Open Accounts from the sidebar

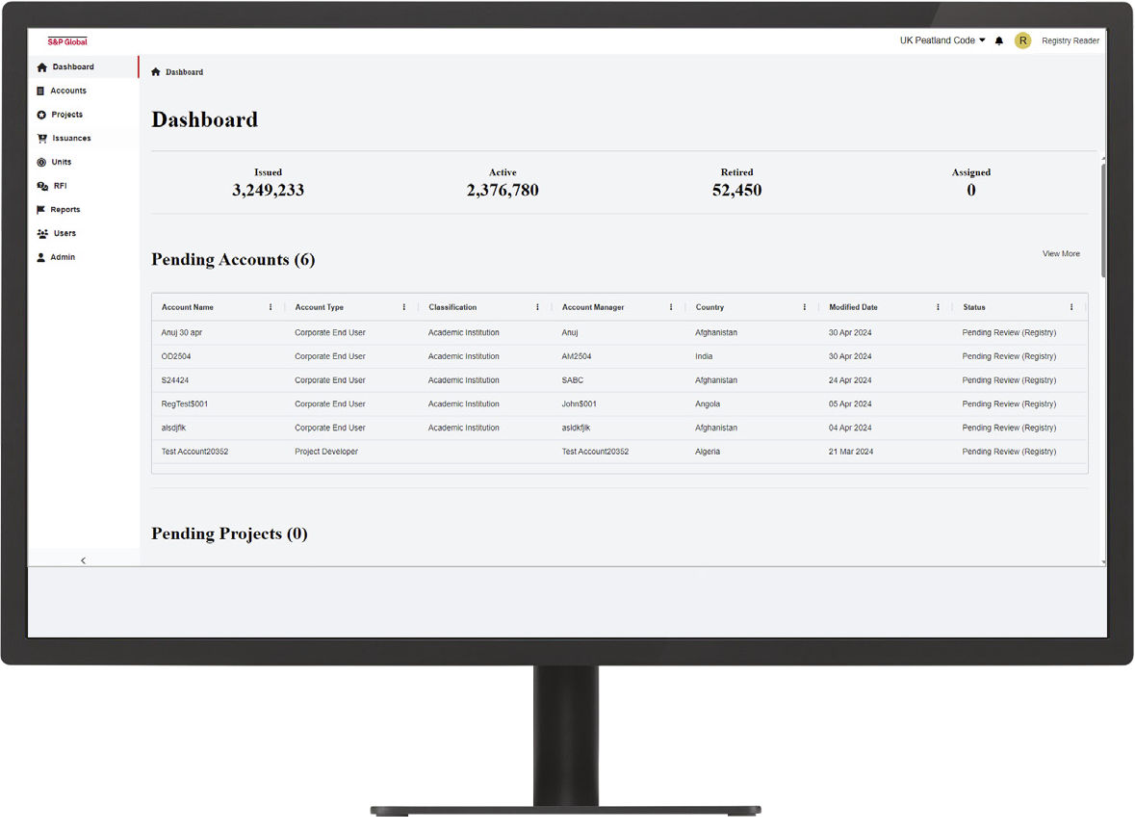67,91
